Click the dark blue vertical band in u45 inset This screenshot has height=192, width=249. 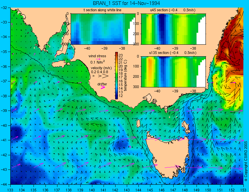click(162, 29)
